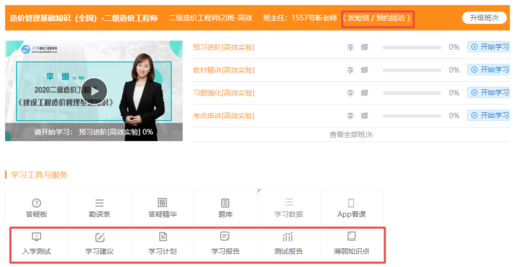Viewport: 515px width, 267px height.
Task: Open the 答疑板 question board icon
Action: click(37, 203)
